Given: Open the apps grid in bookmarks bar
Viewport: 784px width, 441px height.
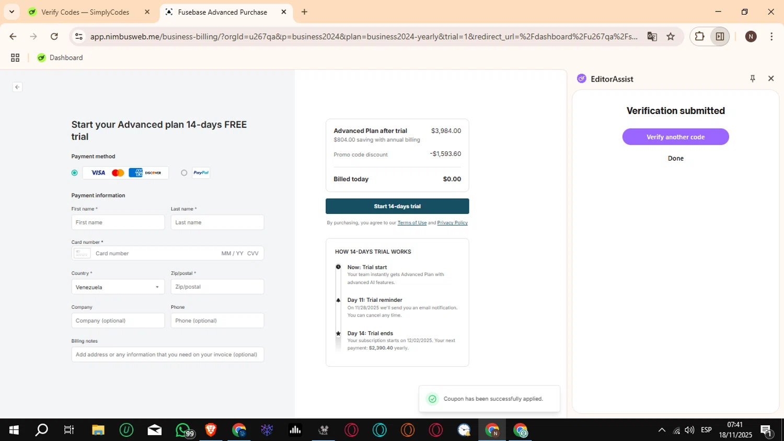Looking at the screenshot, I should point(15,58).
